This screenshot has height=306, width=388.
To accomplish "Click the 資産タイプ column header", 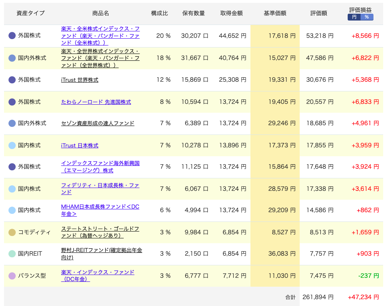I will click(31, 13).
